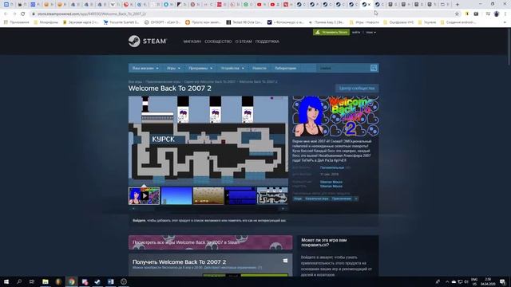Click the ENG language indicator in the tray

click(474, 281)
